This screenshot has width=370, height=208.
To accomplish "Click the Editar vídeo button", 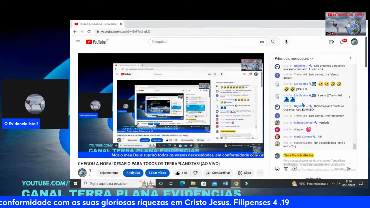I will pos(157,173).
